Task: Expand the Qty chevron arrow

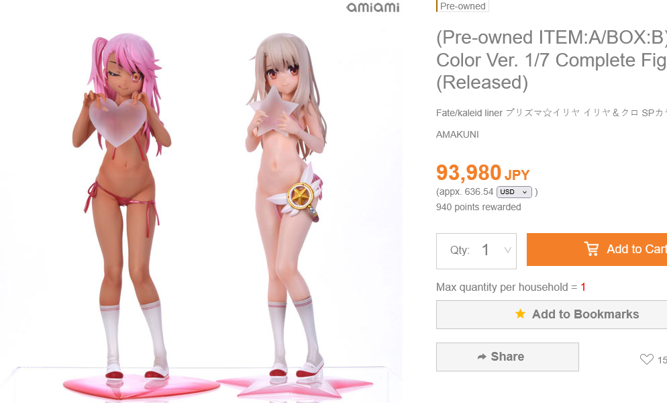Action: 507,250
